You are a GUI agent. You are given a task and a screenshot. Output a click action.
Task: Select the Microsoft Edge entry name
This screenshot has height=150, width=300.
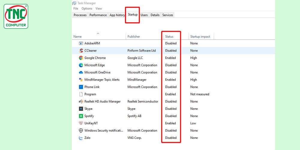(x=95, y=65)
